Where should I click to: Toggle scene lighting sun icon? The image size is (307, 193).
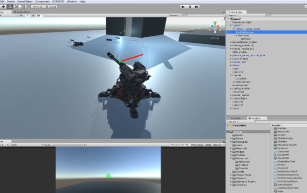[x=27, y=15]
